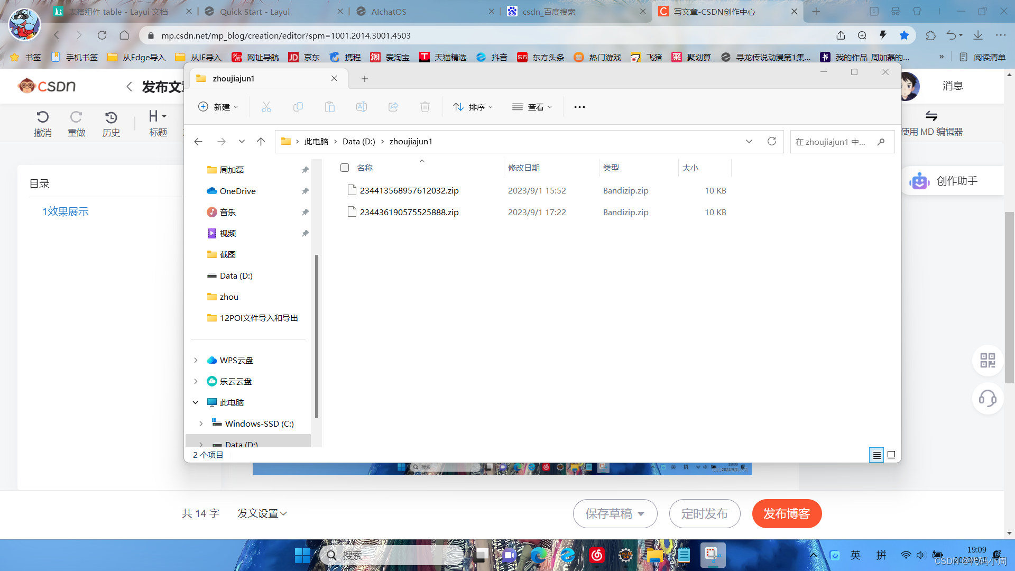Click the headset support icon on the right
The width and height of the screenshot is (1015, 571).
pos(988,399)
